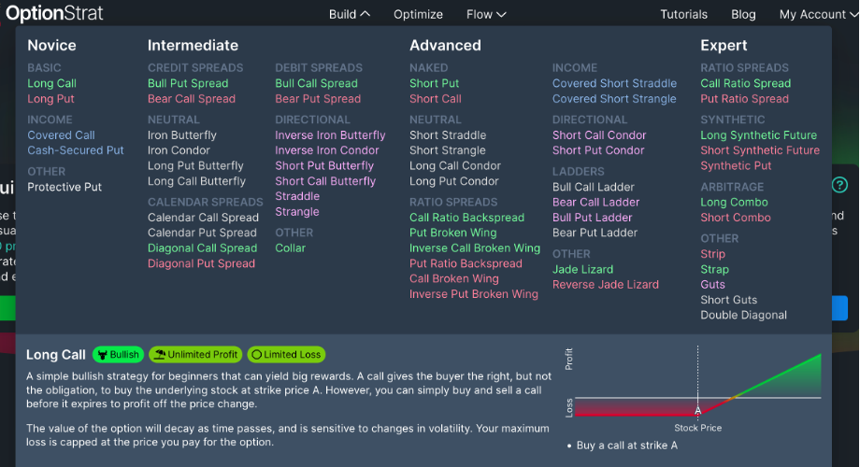Choose Covered Call strategy
This screenshot has width=860, height=467.
point(61,134)
